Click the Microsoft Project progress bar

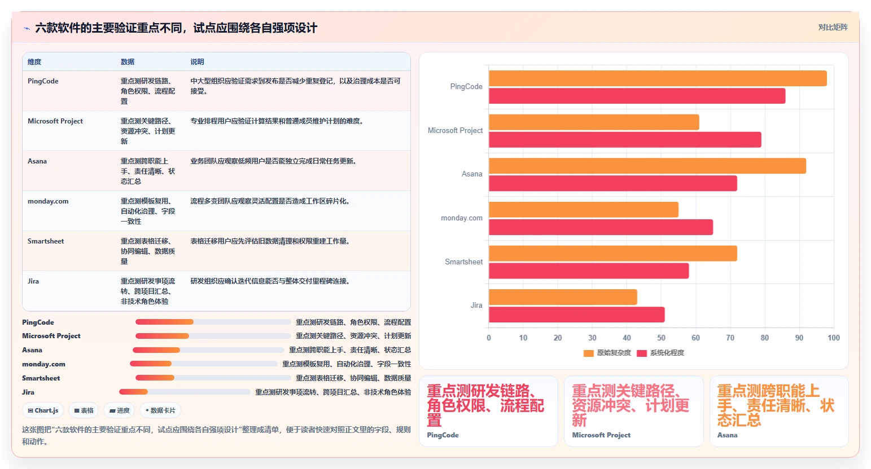pos(213,336)
